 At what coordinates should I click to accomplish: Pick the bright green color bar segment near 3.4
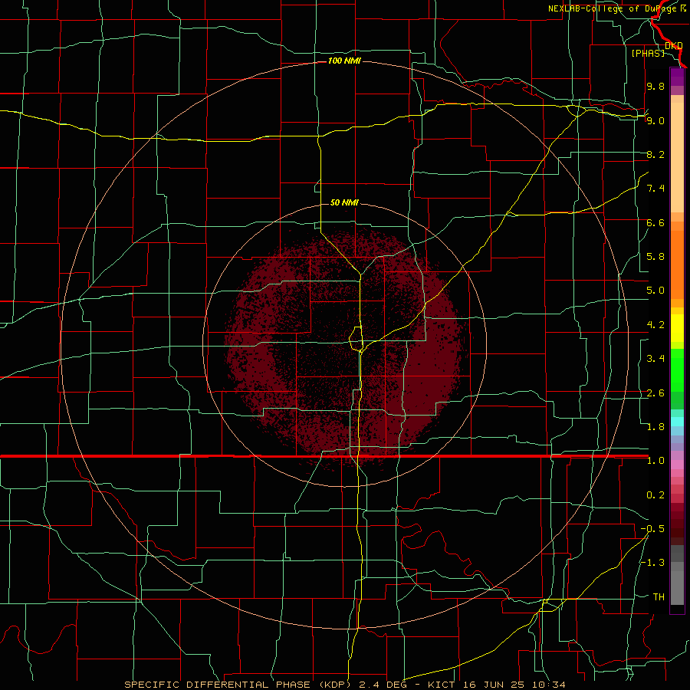(677, 370)
